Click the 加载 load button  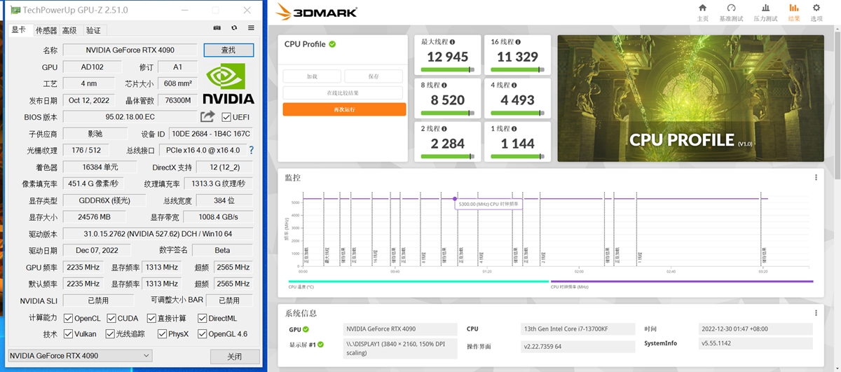[312, 76]
